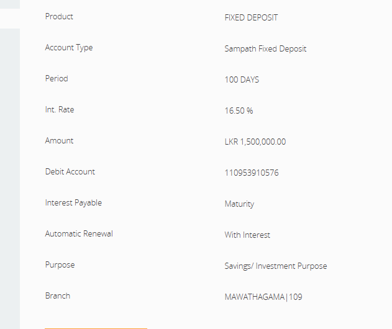Click the Branch label
392x329 pixels.
[x=58, y=296]
